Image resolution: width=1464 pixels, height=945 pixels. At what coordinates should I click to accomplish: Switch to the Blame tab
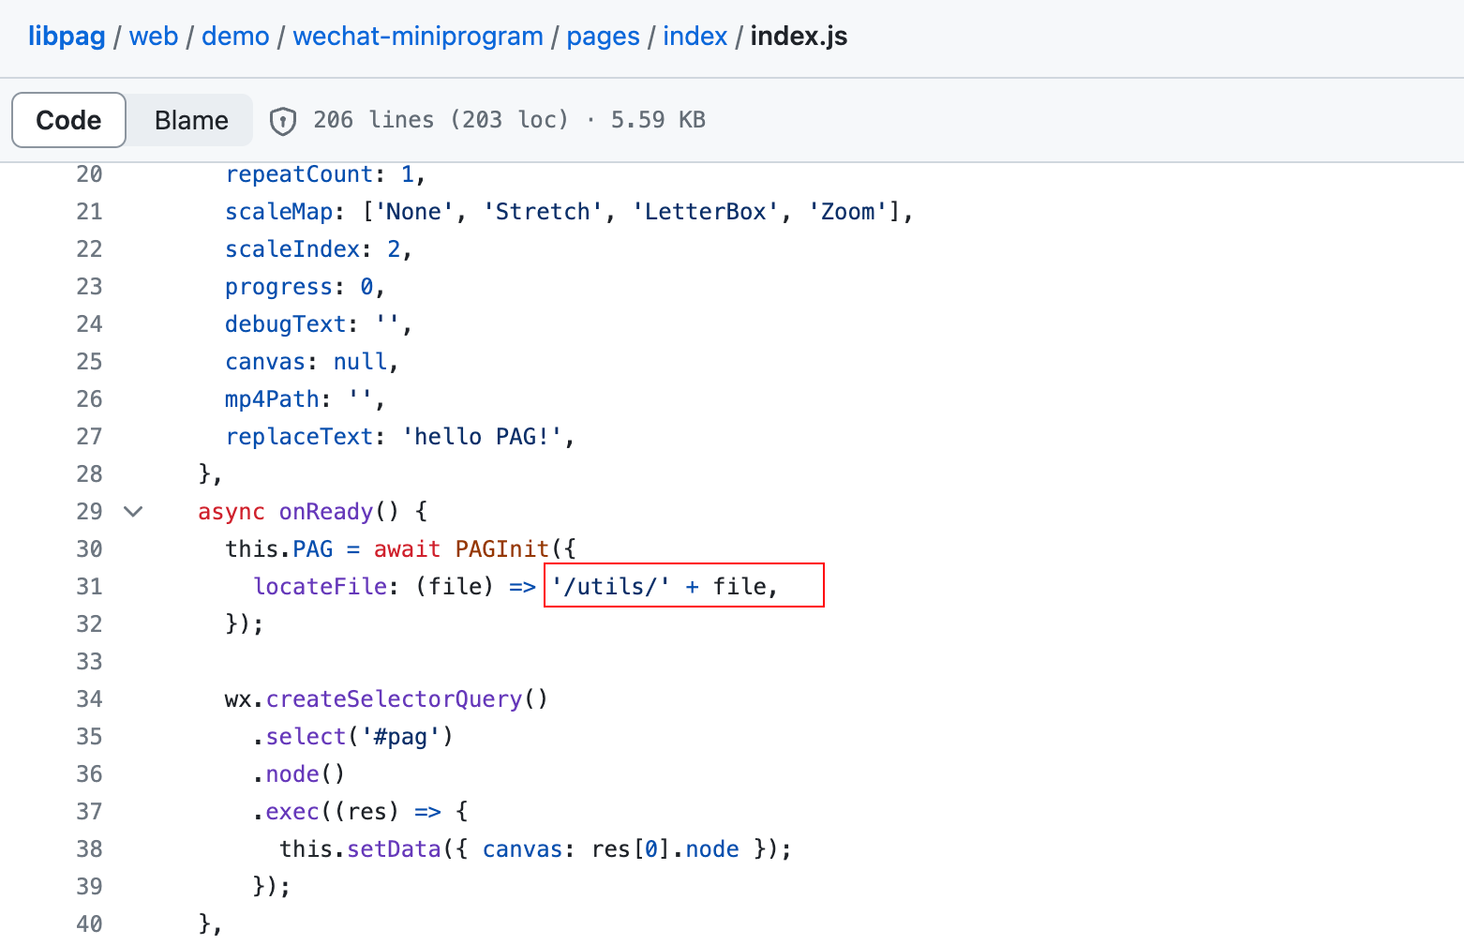pos(190,120)
